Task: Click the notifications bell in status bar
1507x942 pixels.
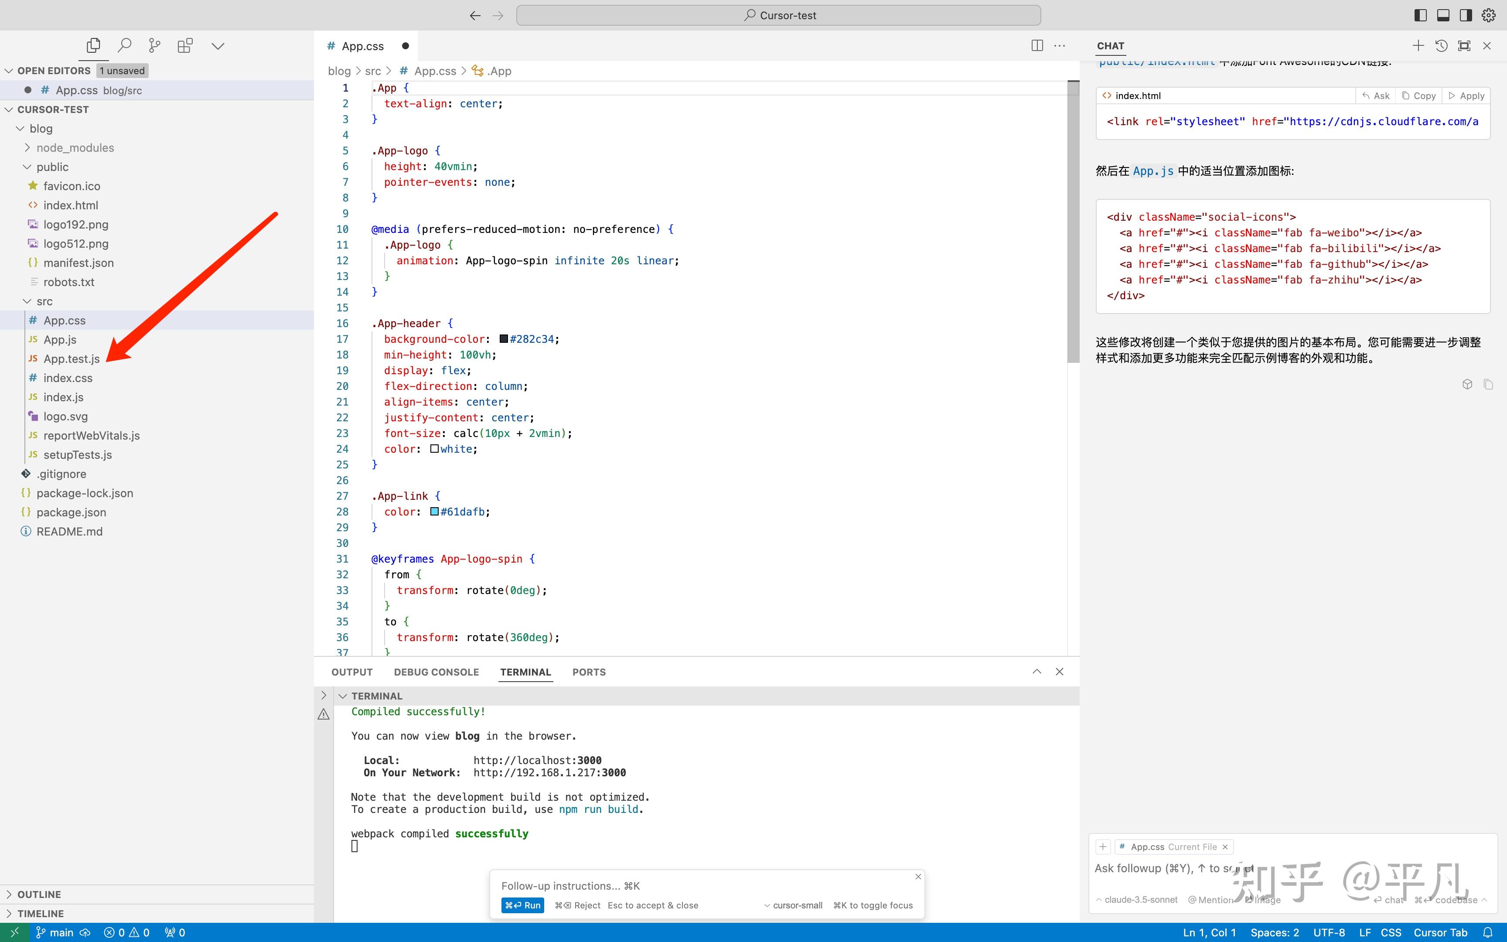Action: (x=1488, y=932)
